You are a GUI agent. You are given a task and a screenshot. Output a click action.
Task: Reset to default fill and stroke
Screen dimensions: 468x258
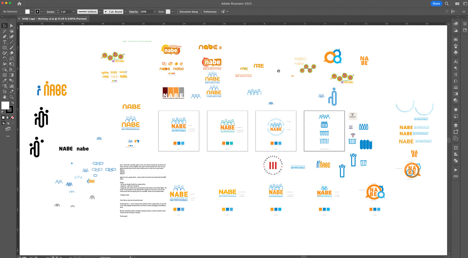tap(3, 112)
